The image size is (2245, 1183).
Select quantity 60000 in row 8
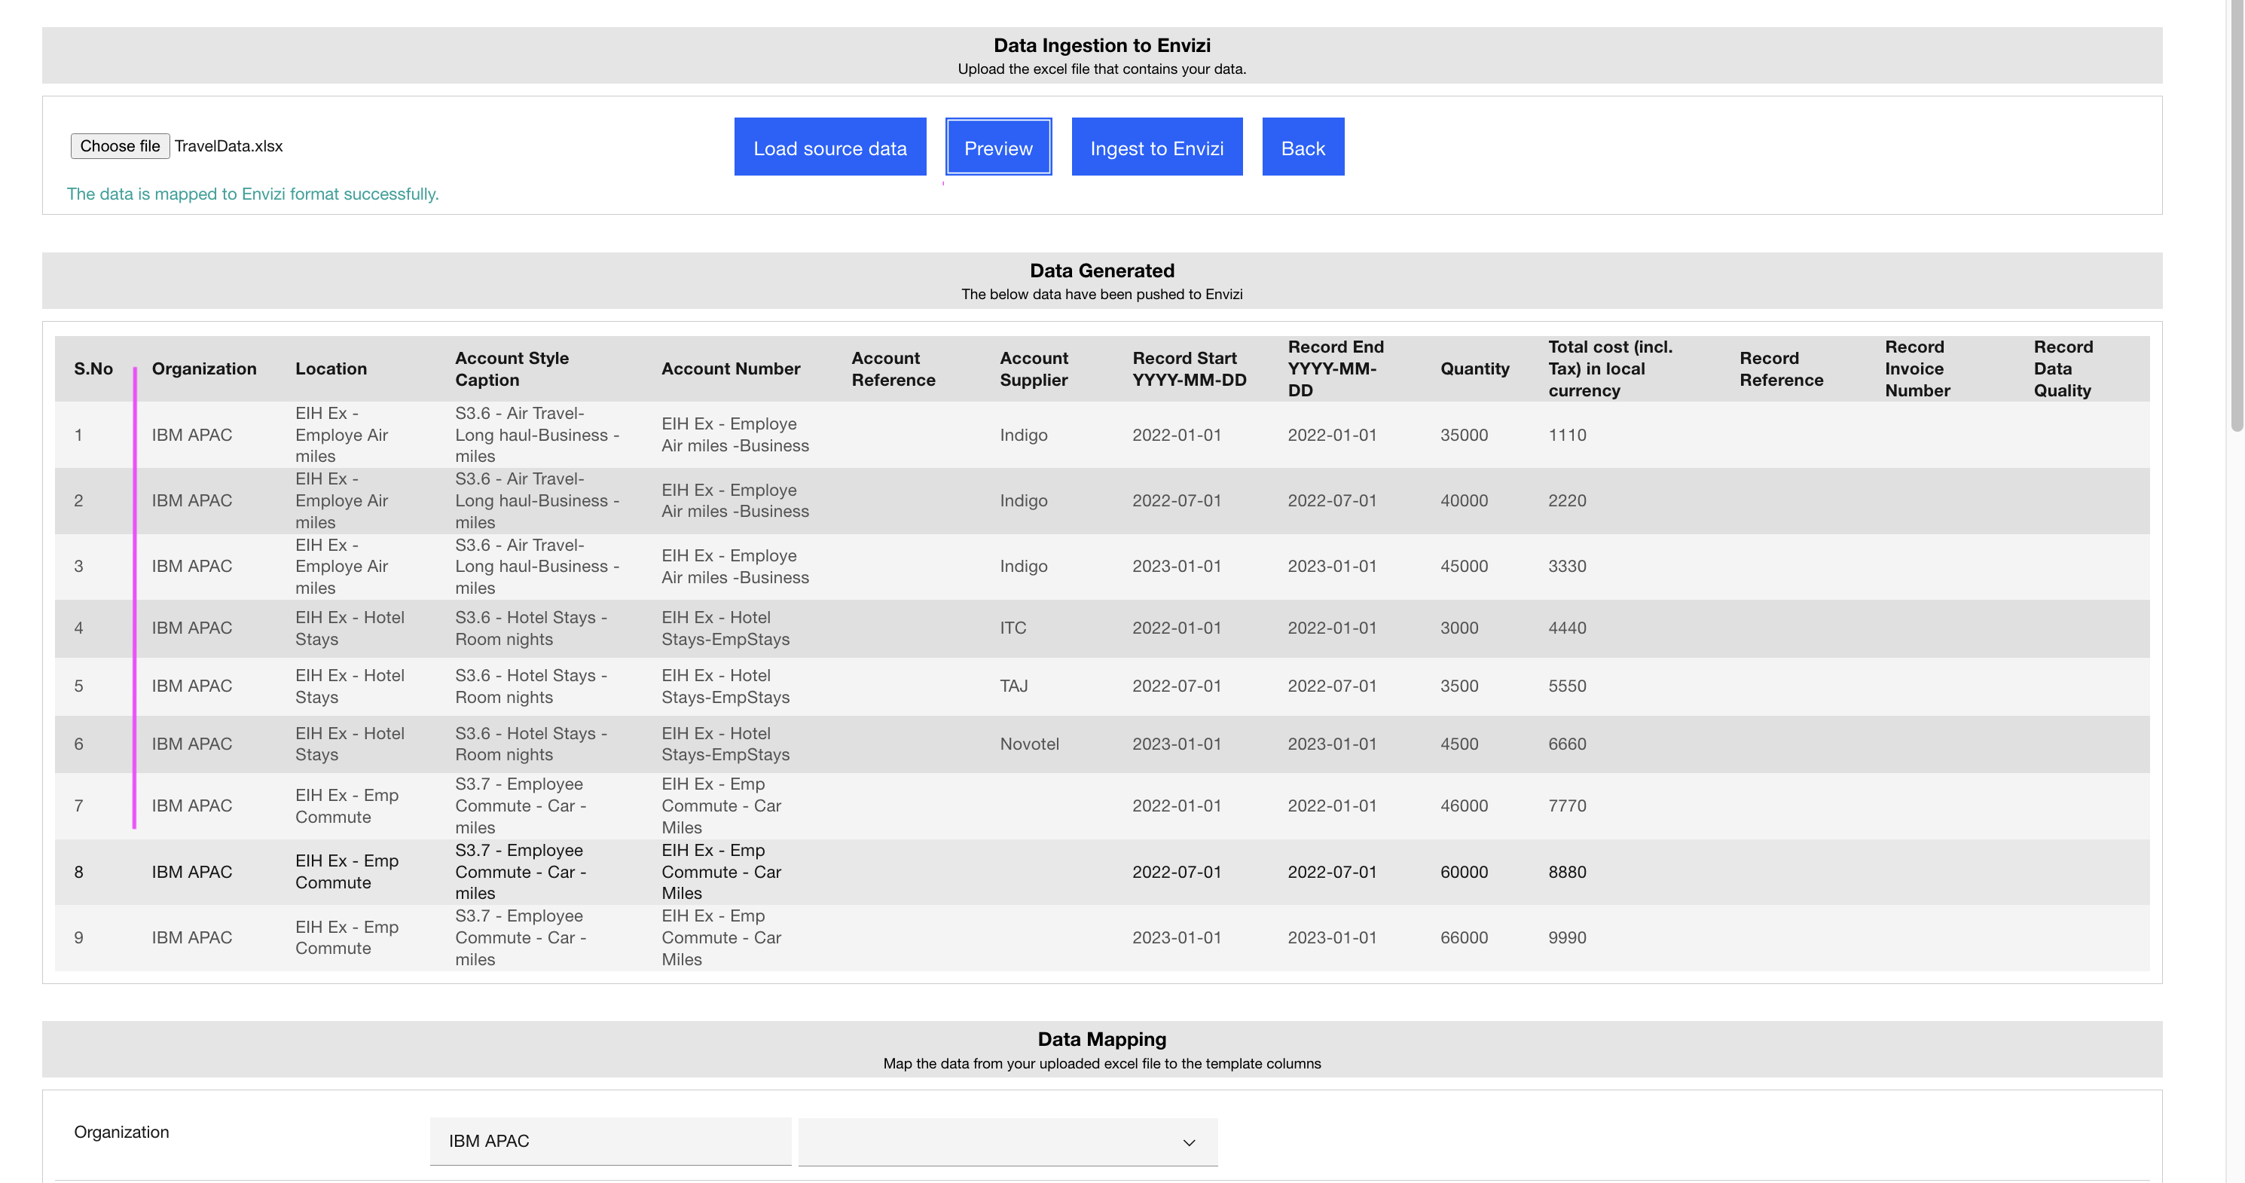[1463, 872]
